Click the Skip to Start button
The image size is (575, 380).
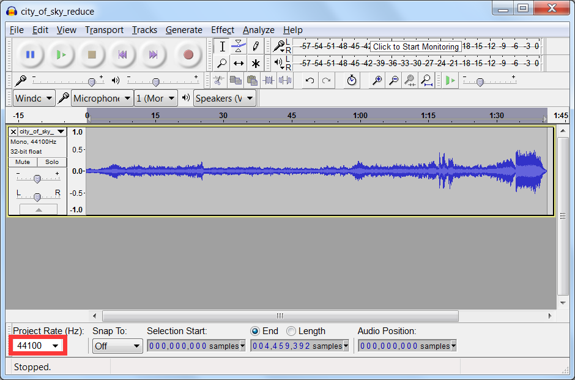[122, 55]
